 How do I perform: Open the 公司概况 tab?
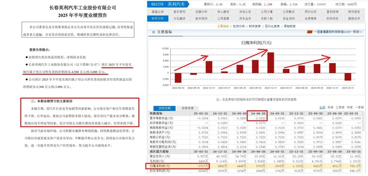tap(289, 12)
